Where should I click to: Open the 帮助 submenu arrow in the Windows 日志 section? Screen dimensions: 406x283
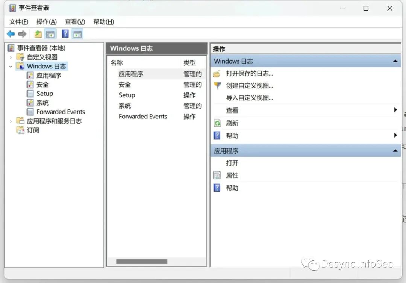click(x=395, y=135)
